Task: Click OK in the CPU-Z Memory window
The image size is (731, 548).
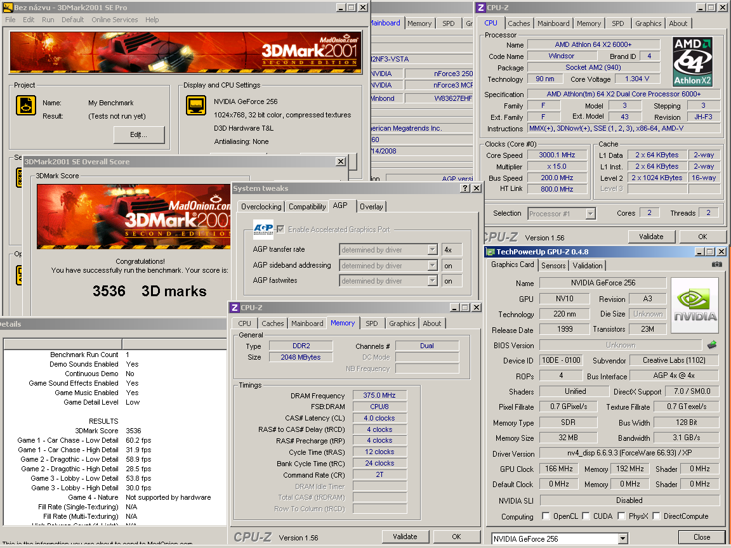Action: pos(456,537)
